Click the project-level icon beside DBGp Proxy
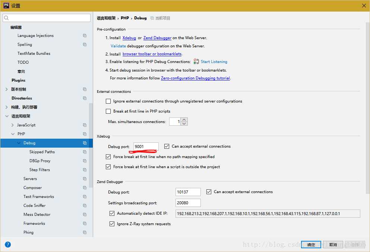Screen dimensions: 370x252 click(x=85, y=161)
